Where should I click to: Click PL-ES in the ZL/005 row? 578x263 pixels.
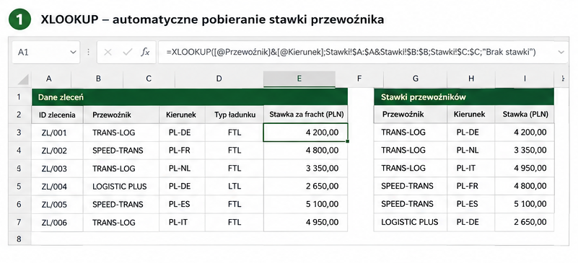tap(182, 205)
